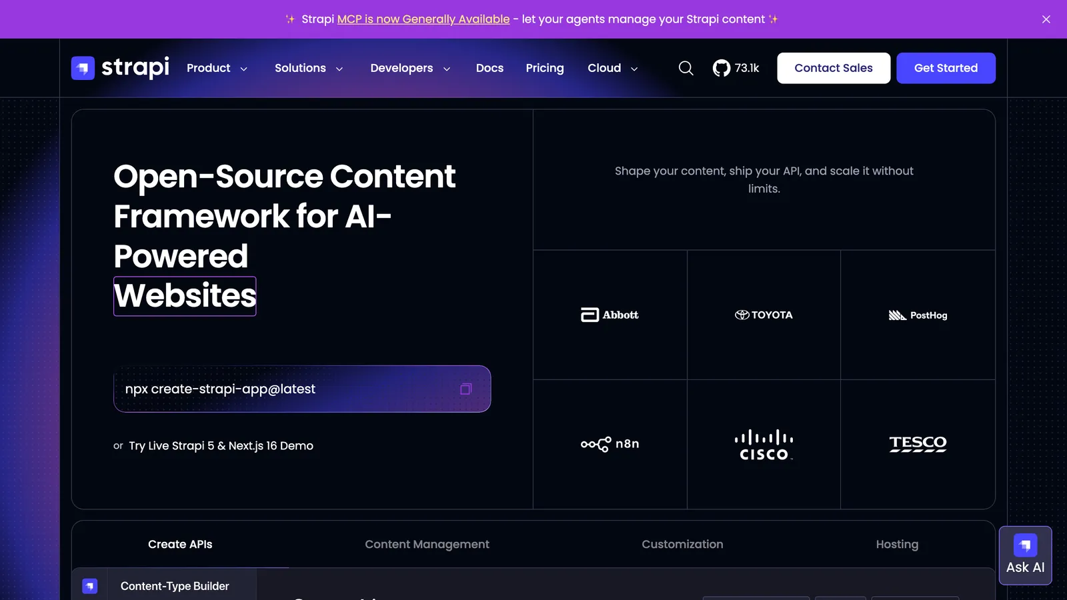This screenshot has height=600, width=1067.
Task: Expand the Product dropdown menu
Action: 217,68
